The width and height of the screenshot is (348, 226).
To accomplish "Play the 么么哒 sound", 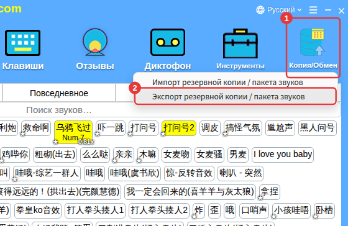I will point(95,155).
